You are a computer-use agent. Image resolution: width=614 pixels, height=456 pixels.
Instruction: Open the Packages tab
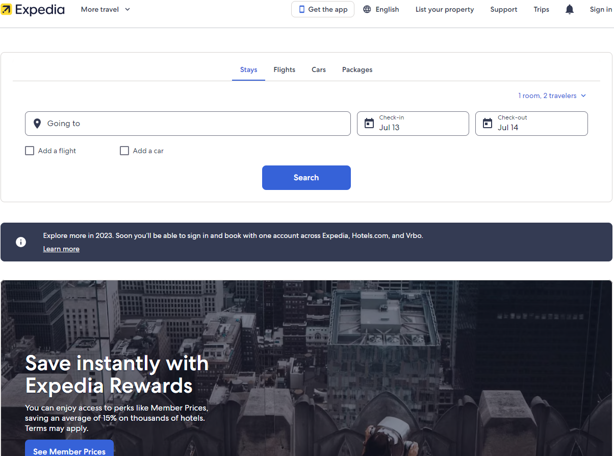[357, 70]
